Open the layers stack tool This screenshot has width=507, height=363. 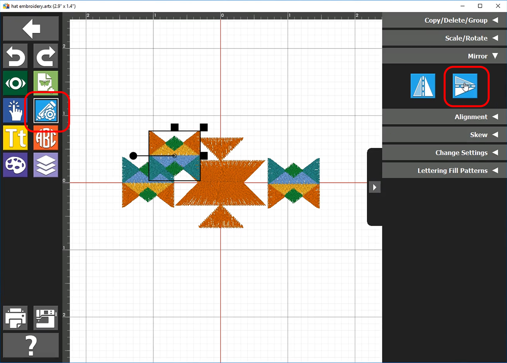pos(46,165)
